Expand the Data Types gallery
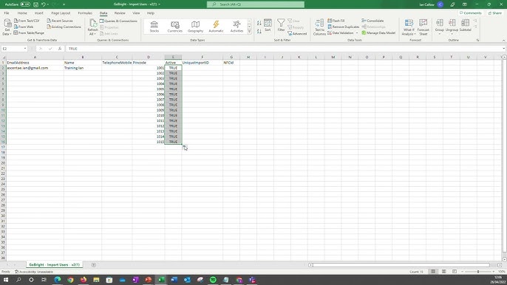This screenshot has height=285, width=507. [x=249, y=32]
